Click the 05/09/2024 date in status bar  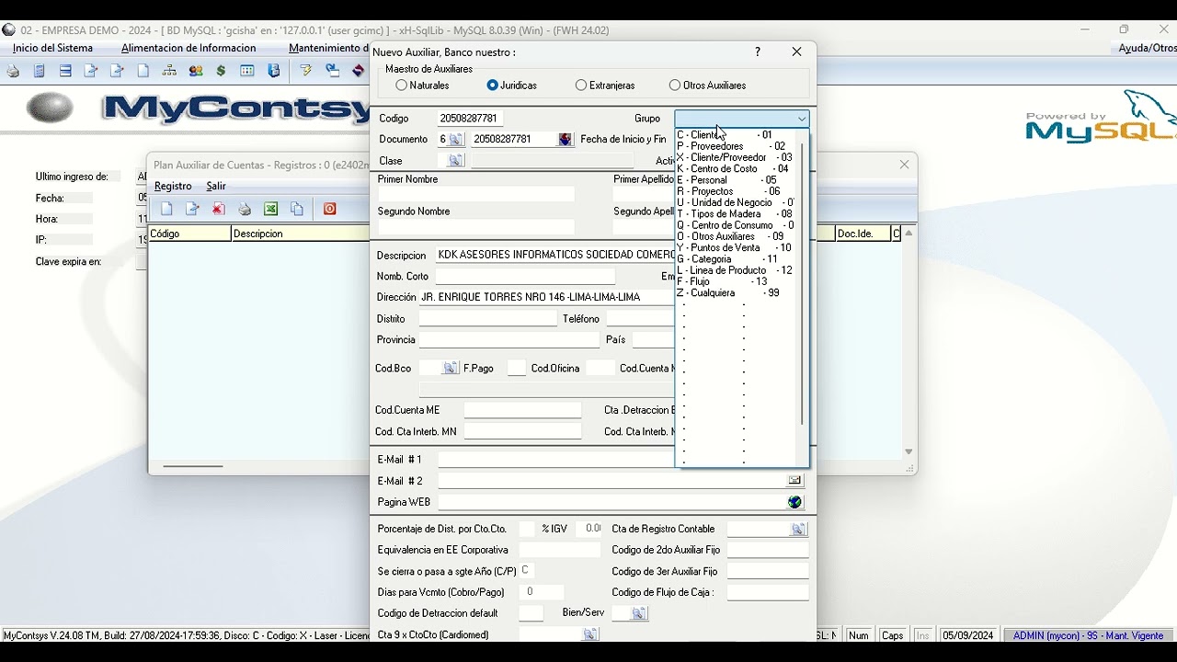[968, 635]
